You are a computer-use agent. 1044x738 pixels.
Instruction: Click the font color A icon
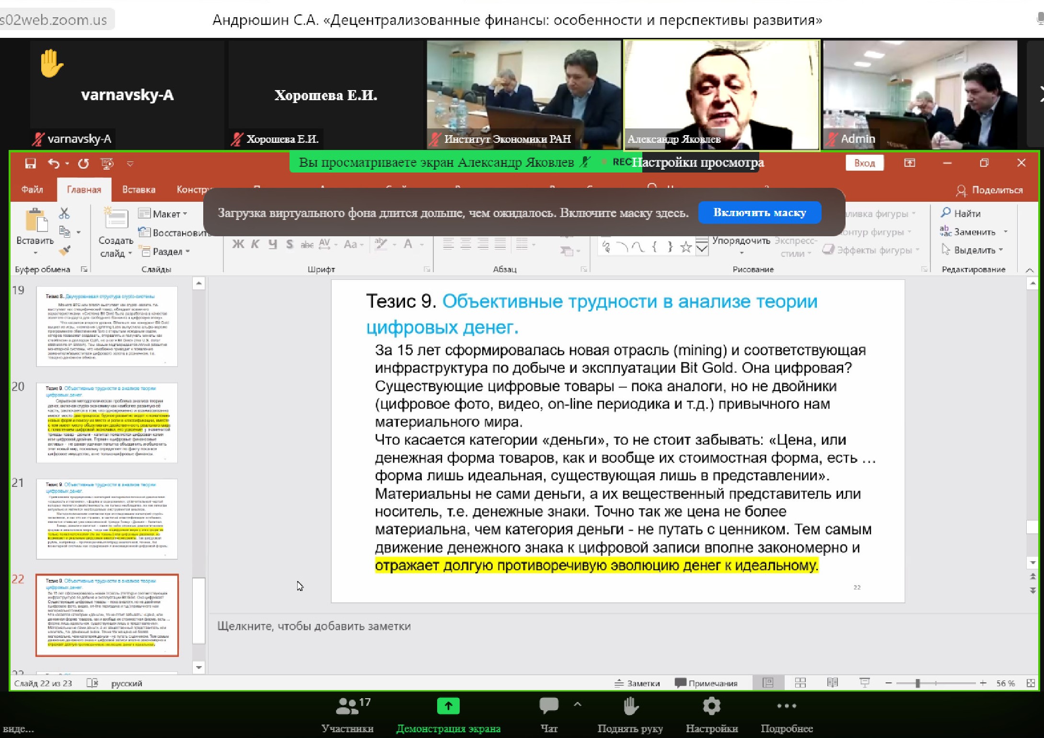[408, 244]
